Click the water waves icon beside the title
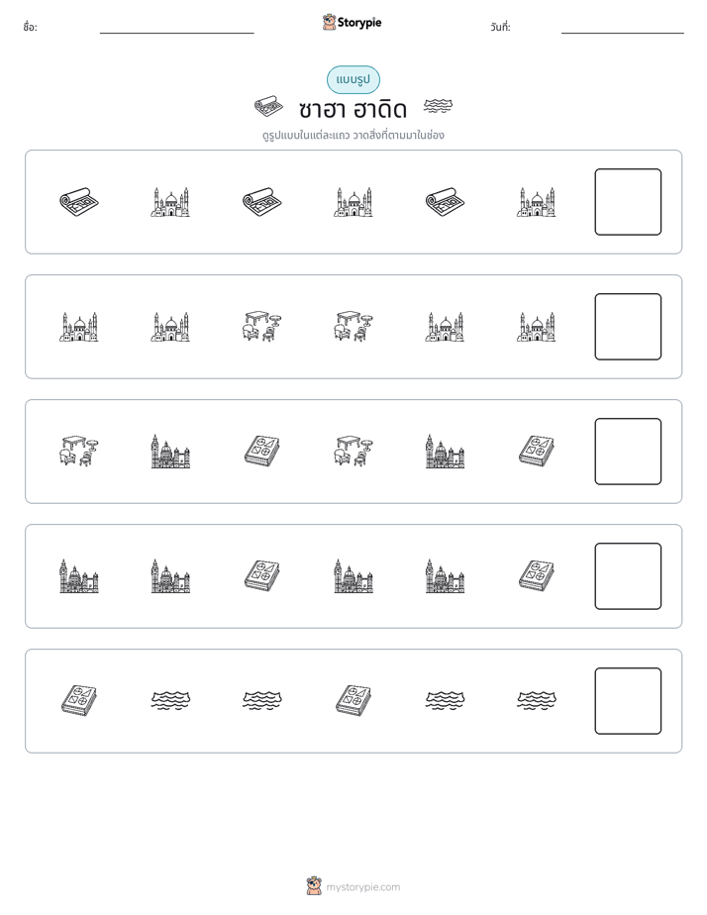The height and width of the screenshot is (915, 707). click(438, 106)
